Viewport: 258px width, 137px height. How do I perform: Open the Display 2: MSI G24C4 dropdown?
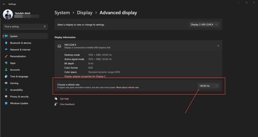point(204,24)
